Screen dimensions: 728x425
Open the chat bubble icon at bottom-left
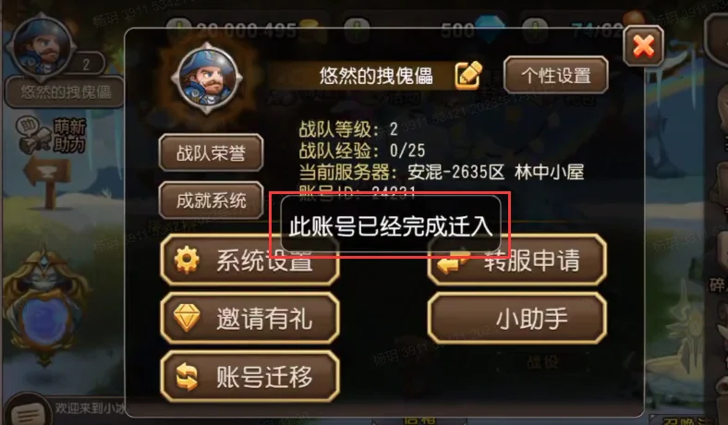point(28,411)
